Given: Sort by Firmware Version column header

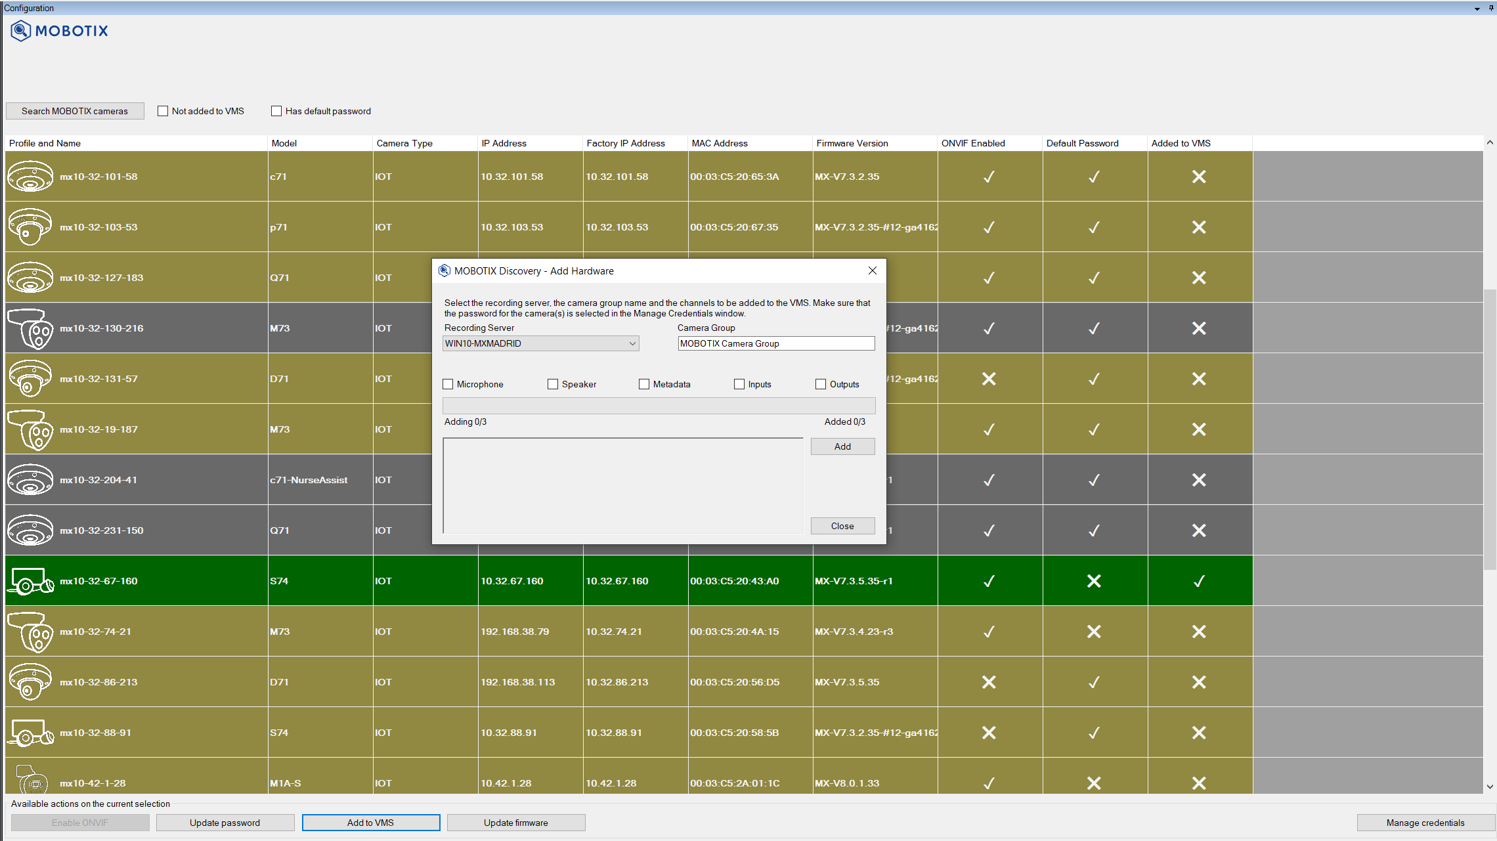Looking at the screenshot, I should pyautogui.click(x=875, y=143).
